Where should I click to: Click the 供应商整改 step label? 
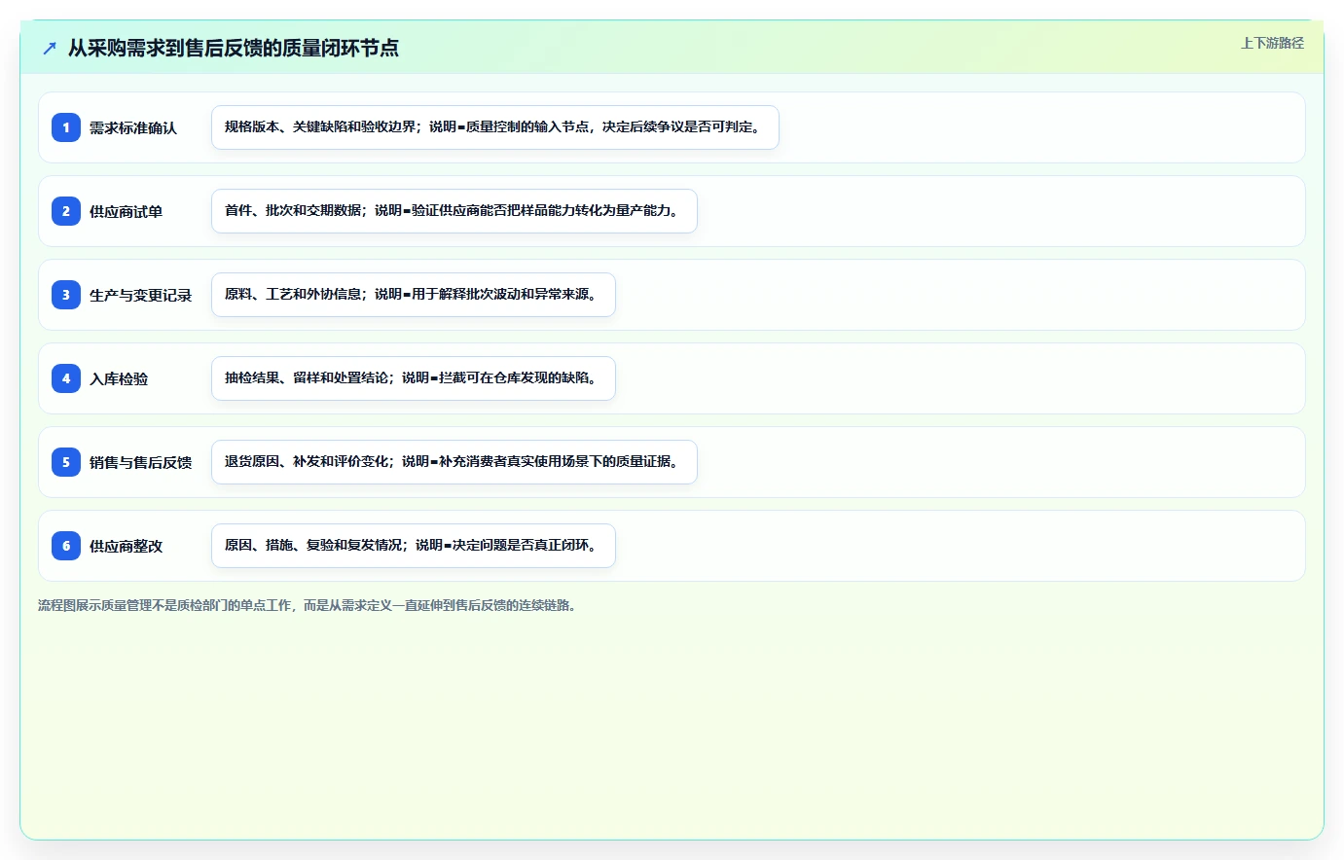pos(127,546)
